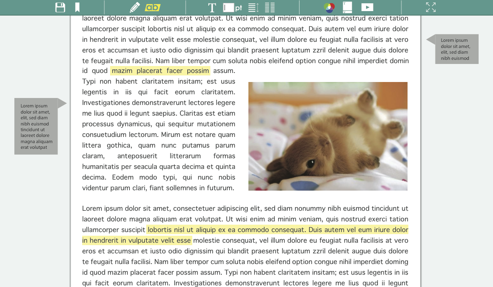Click the save floppy disk icon
The width and height of the screenshot is (493, 287).
60,7
